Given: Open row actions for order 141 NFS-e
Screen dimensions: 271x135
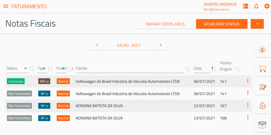Looking at the screenshot, I should pos(248,81).
